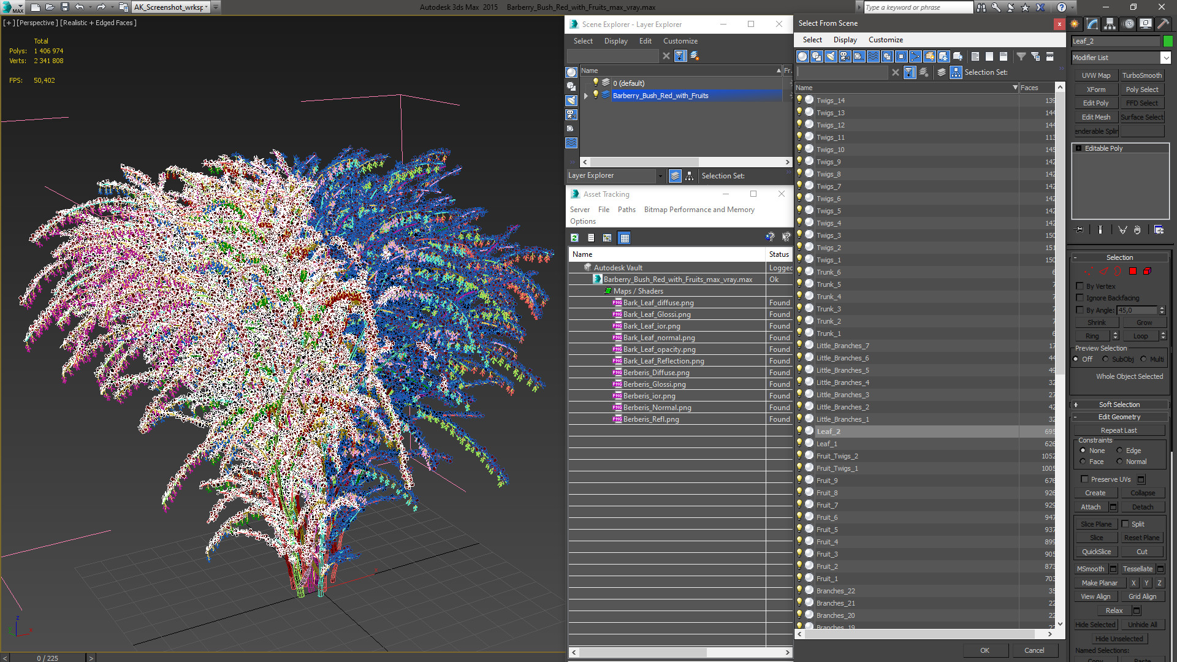Toggle Display Cameras filter icon
This screenshot has width=1177, height=662.
point(845,56)
